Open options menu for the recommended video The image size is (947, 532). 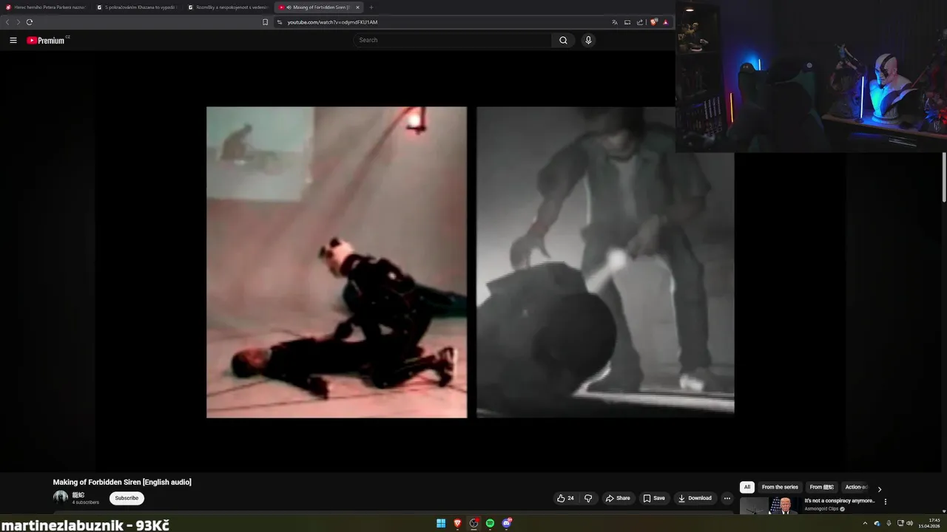885,502
